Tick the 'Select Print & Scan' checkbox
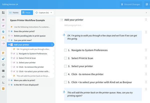The image size is (150, 103). [65, 58]
